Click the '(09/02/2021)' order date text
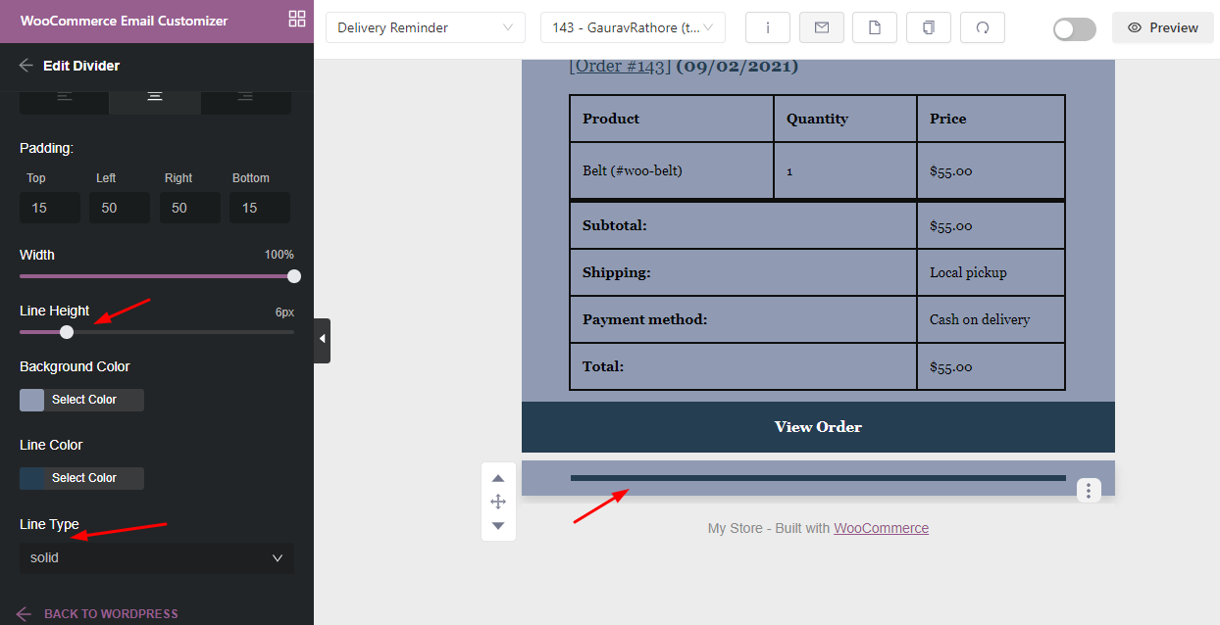 (x=737, y=67)
